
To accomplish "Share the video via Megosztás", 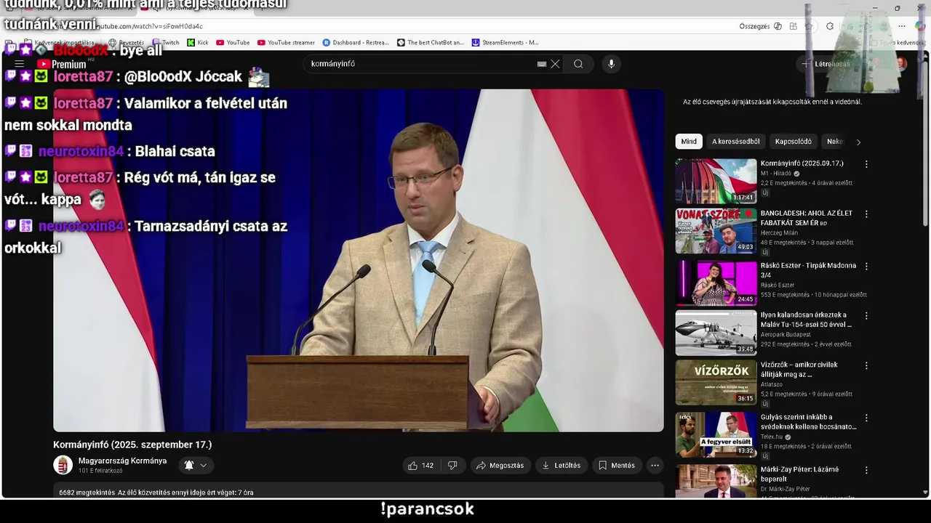I will (x=500, y=466).
